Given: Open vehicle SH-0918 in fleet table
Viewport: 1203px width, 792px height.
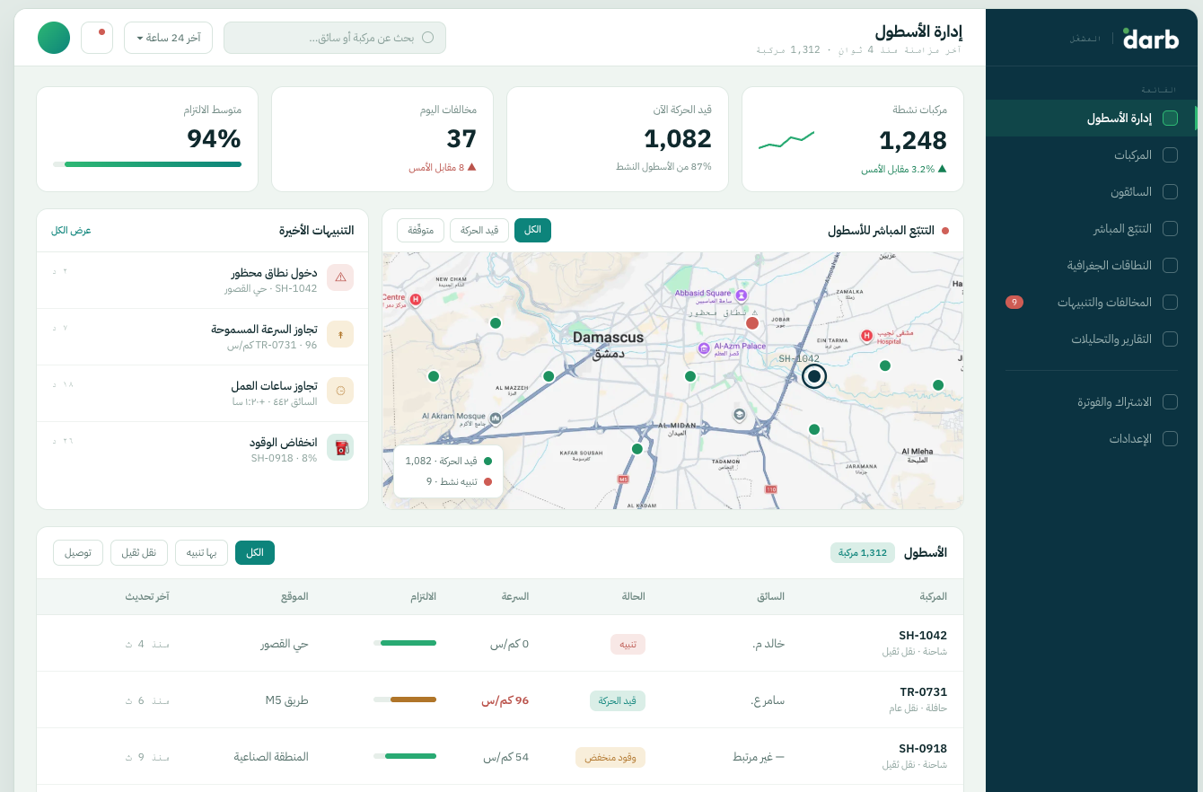Looking at the screenshot, I should 500,756.
